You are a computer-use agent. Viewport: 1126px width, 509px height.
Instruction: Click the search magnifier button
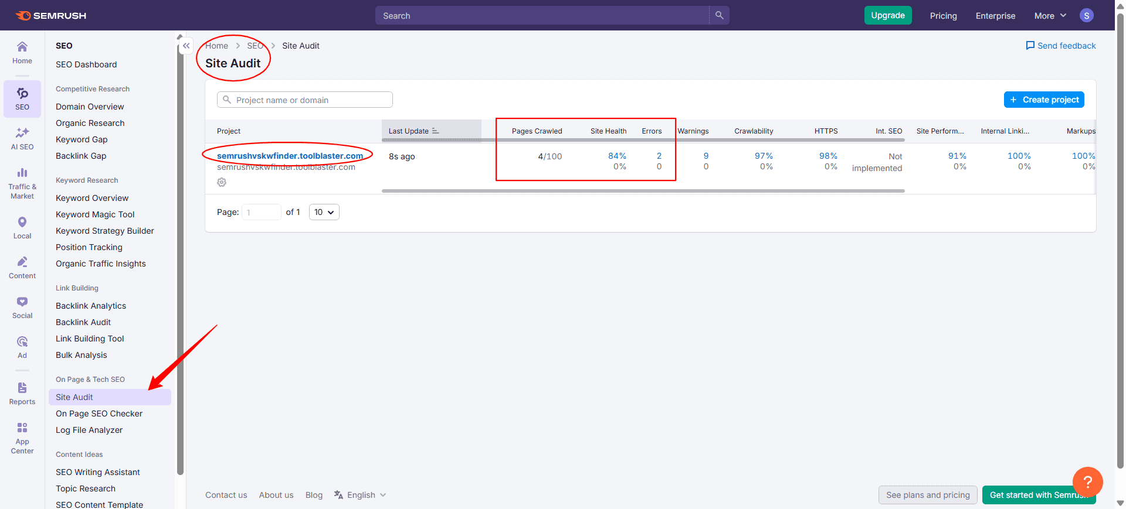coord(719,15)
